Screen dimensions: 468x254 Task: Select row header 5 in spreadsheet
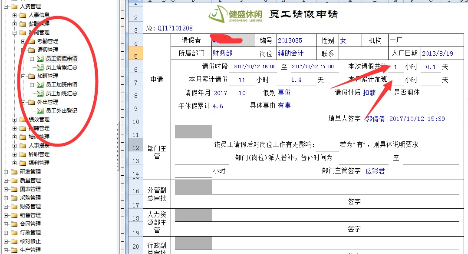click(x=136, y=56)
